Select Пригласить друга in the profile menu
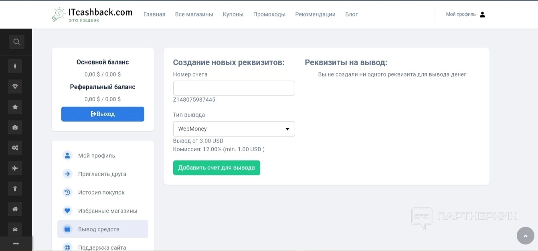The height and width of the screenshot is (251, 538). (x=102, y=174)
